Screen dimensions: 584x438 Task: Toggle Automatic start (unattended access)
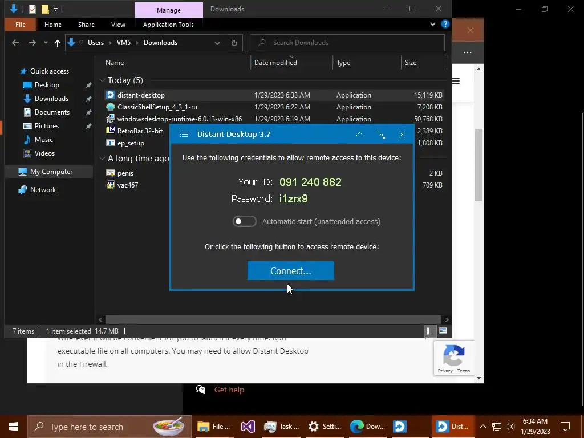244,221
